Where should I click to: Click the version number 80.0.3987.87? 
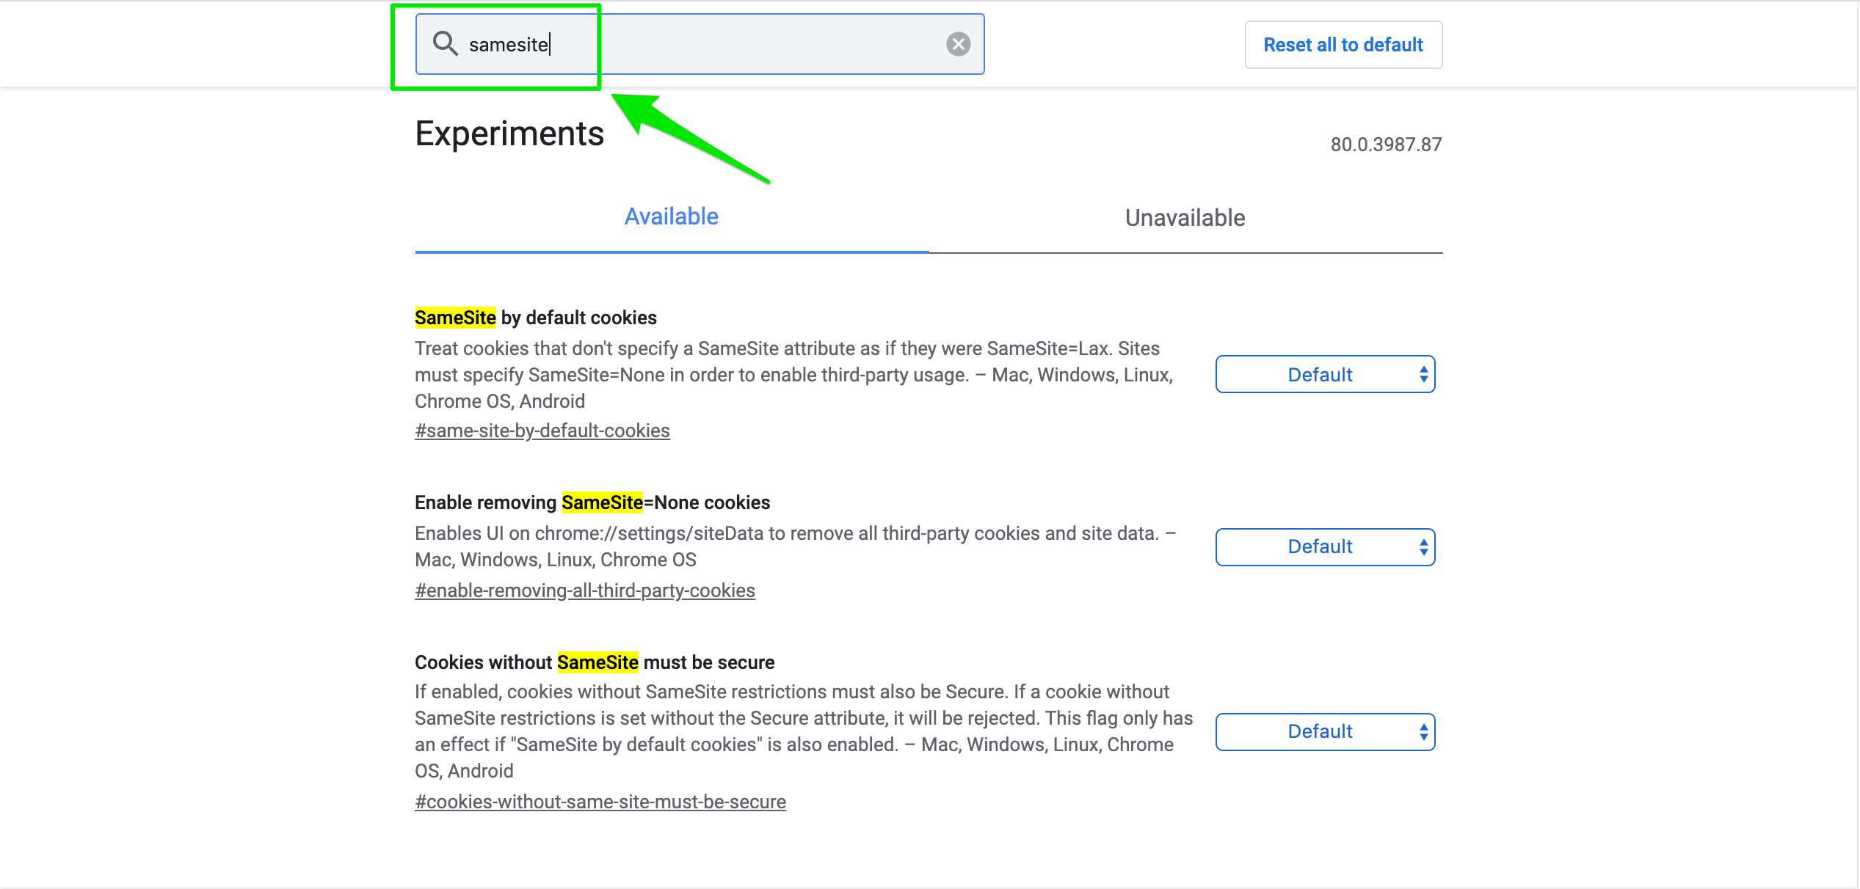click(1386, 144)
